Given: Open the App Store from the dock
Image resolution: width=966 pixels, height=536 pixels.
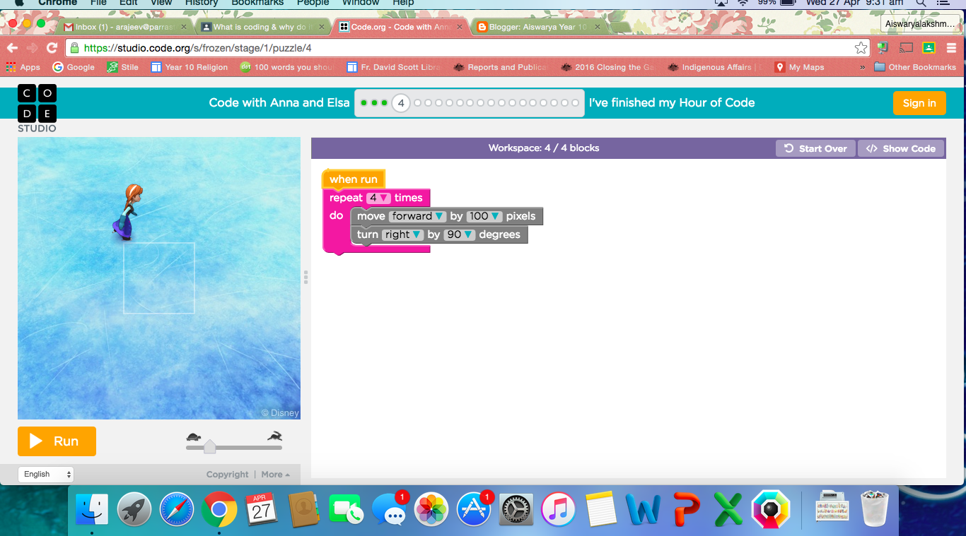Looking at the screenshot, I should [474, 508].
